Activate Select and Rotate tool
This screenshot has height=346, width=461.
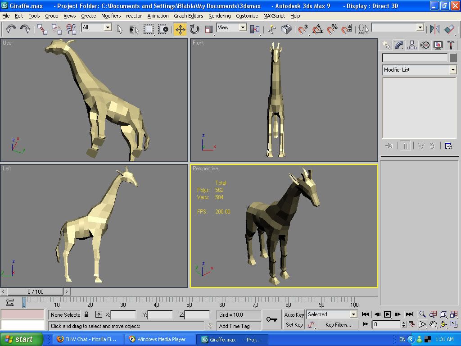coord(194,29)
